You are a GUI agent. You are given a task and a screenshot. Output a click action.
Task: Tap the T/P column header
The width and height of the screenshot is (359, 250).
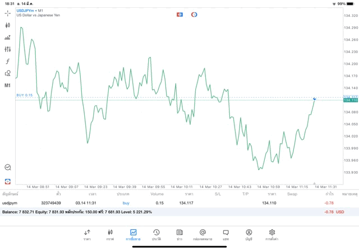[x=246, y=194]
